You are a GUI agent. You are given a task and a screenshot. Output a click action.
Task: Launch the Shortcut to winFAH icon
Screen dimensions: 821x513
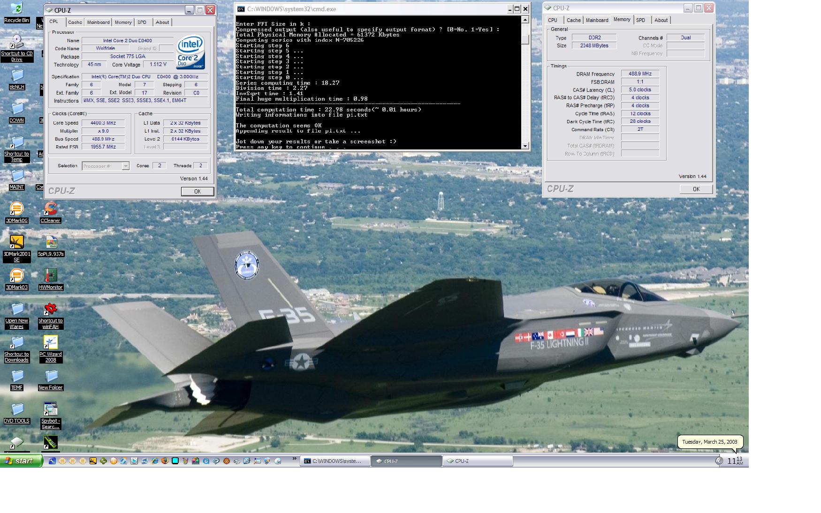[50, 316]
